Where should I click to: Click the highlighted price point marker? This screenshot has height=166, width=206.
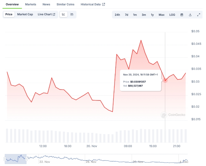click(x=165, y=80)
